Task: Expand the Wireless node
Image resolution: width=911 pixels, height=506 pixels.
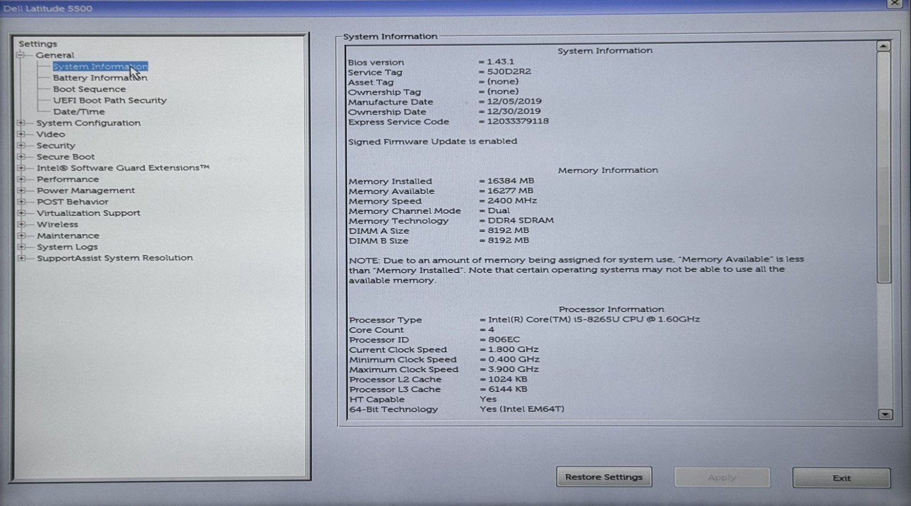Action: click(21, 225)
